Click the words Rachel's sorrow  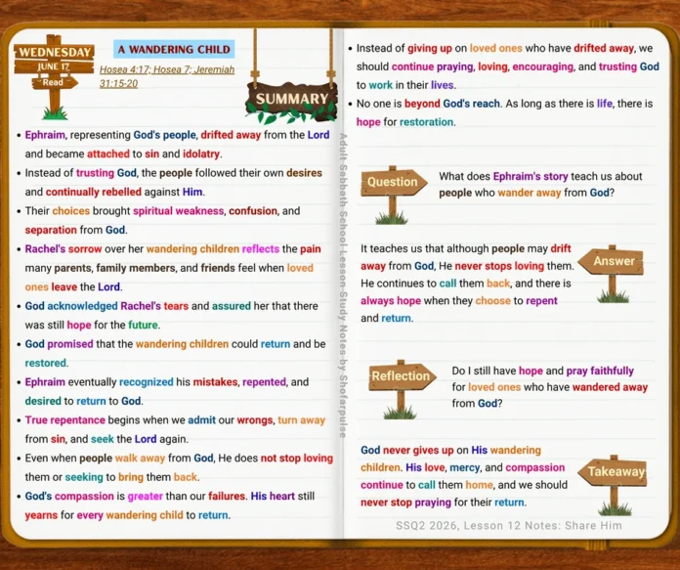[64, 249]
